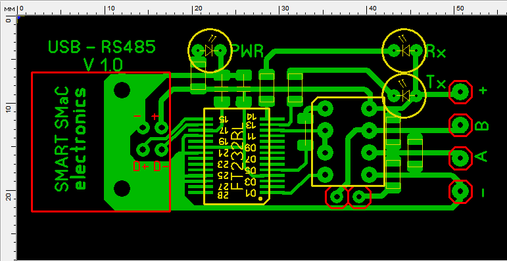Viewport: 507px width, 261px height.
Task: Select the lower USB connector mounting hole
Action: [x=122, y=189]
